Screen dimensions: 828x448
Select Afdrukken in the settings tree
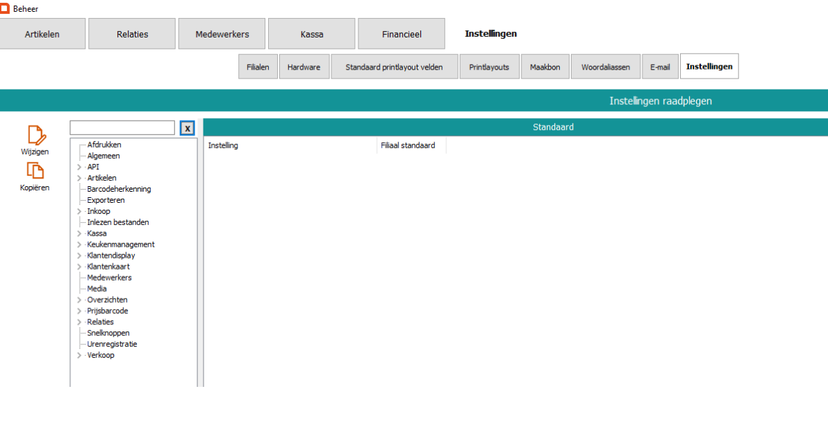point(104,145)
